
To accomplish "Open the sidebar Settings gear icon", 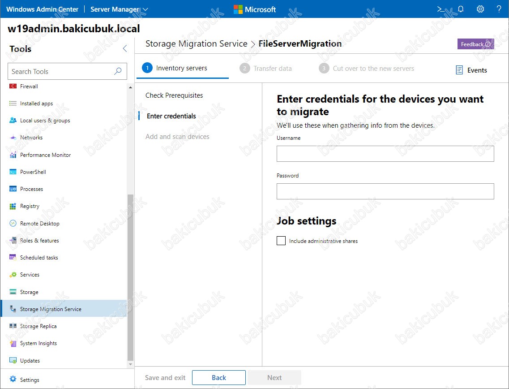I will [x=13, y=379].
